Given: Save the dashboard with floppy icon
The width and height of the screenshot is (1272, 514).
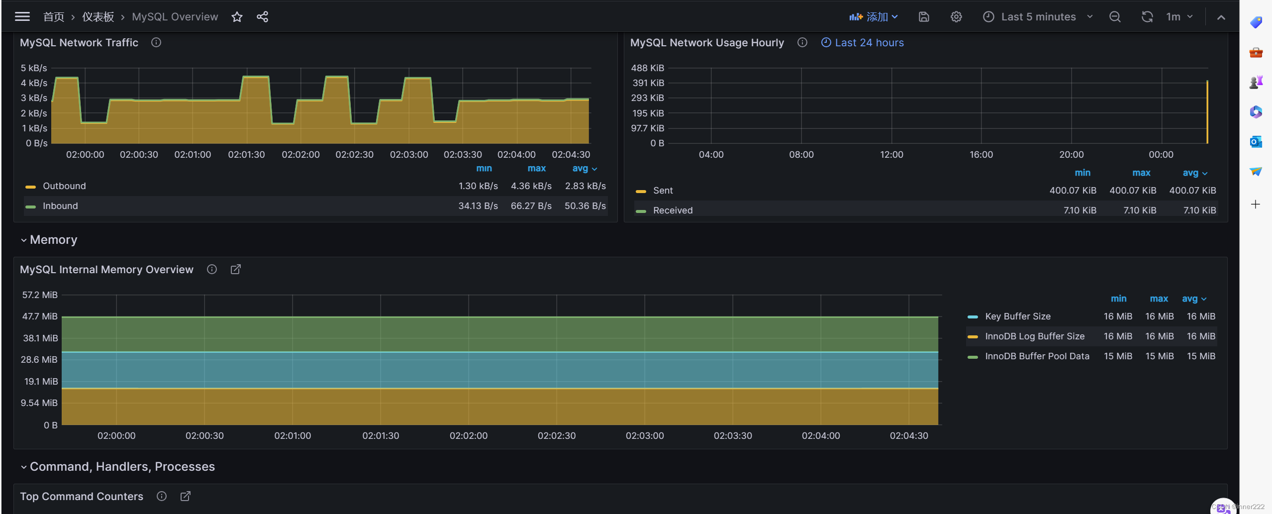Looking at the screenshot, I should pos(924,17).
